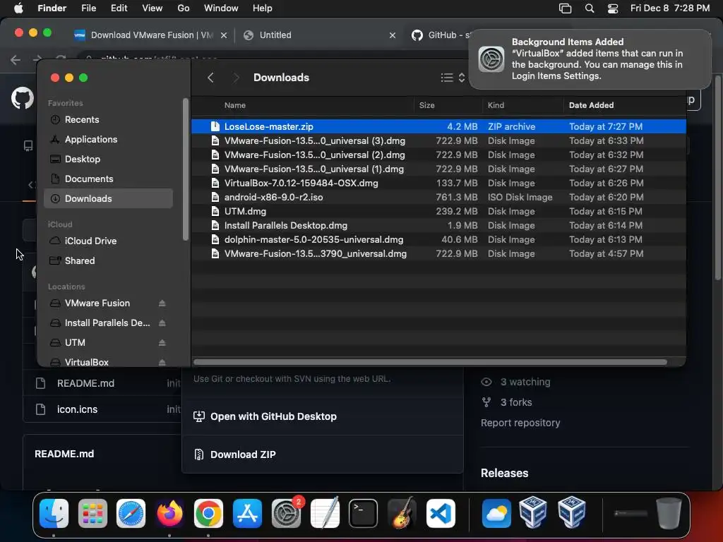Open Terminal from the Dock
The width and height of the screenshot is (723, 542).
(x=364, y=513)
